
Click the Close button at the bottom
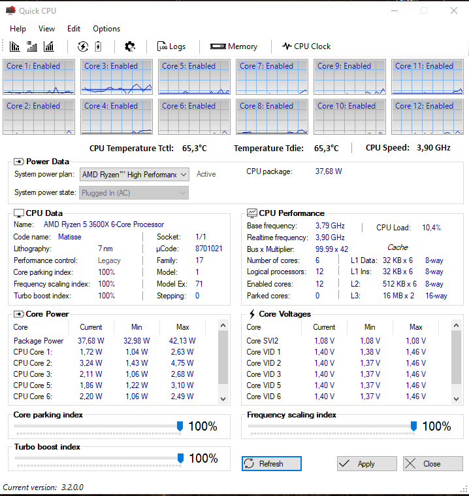click(x=433, y=464)
